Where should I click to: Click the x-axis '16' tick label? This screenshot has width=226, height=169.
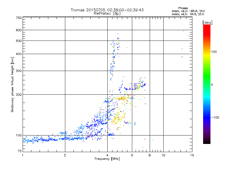(192, 155)
